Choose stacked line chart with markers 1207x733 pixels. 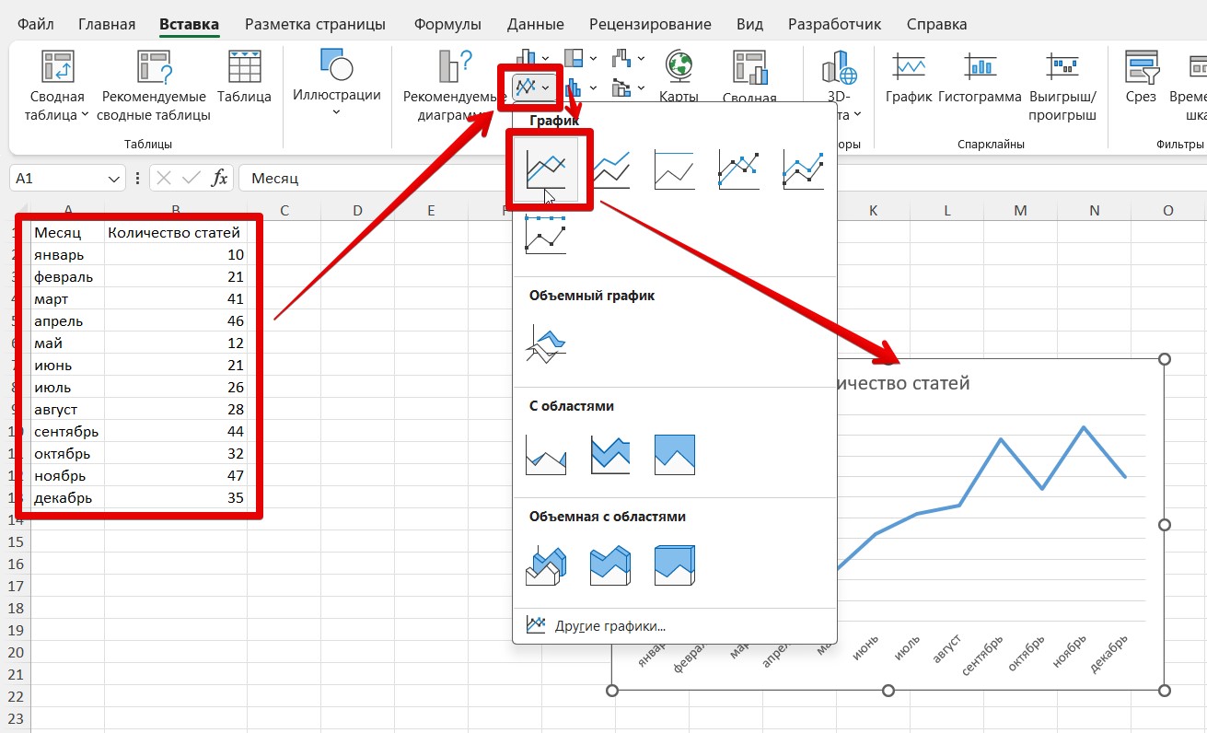point(804,169)
